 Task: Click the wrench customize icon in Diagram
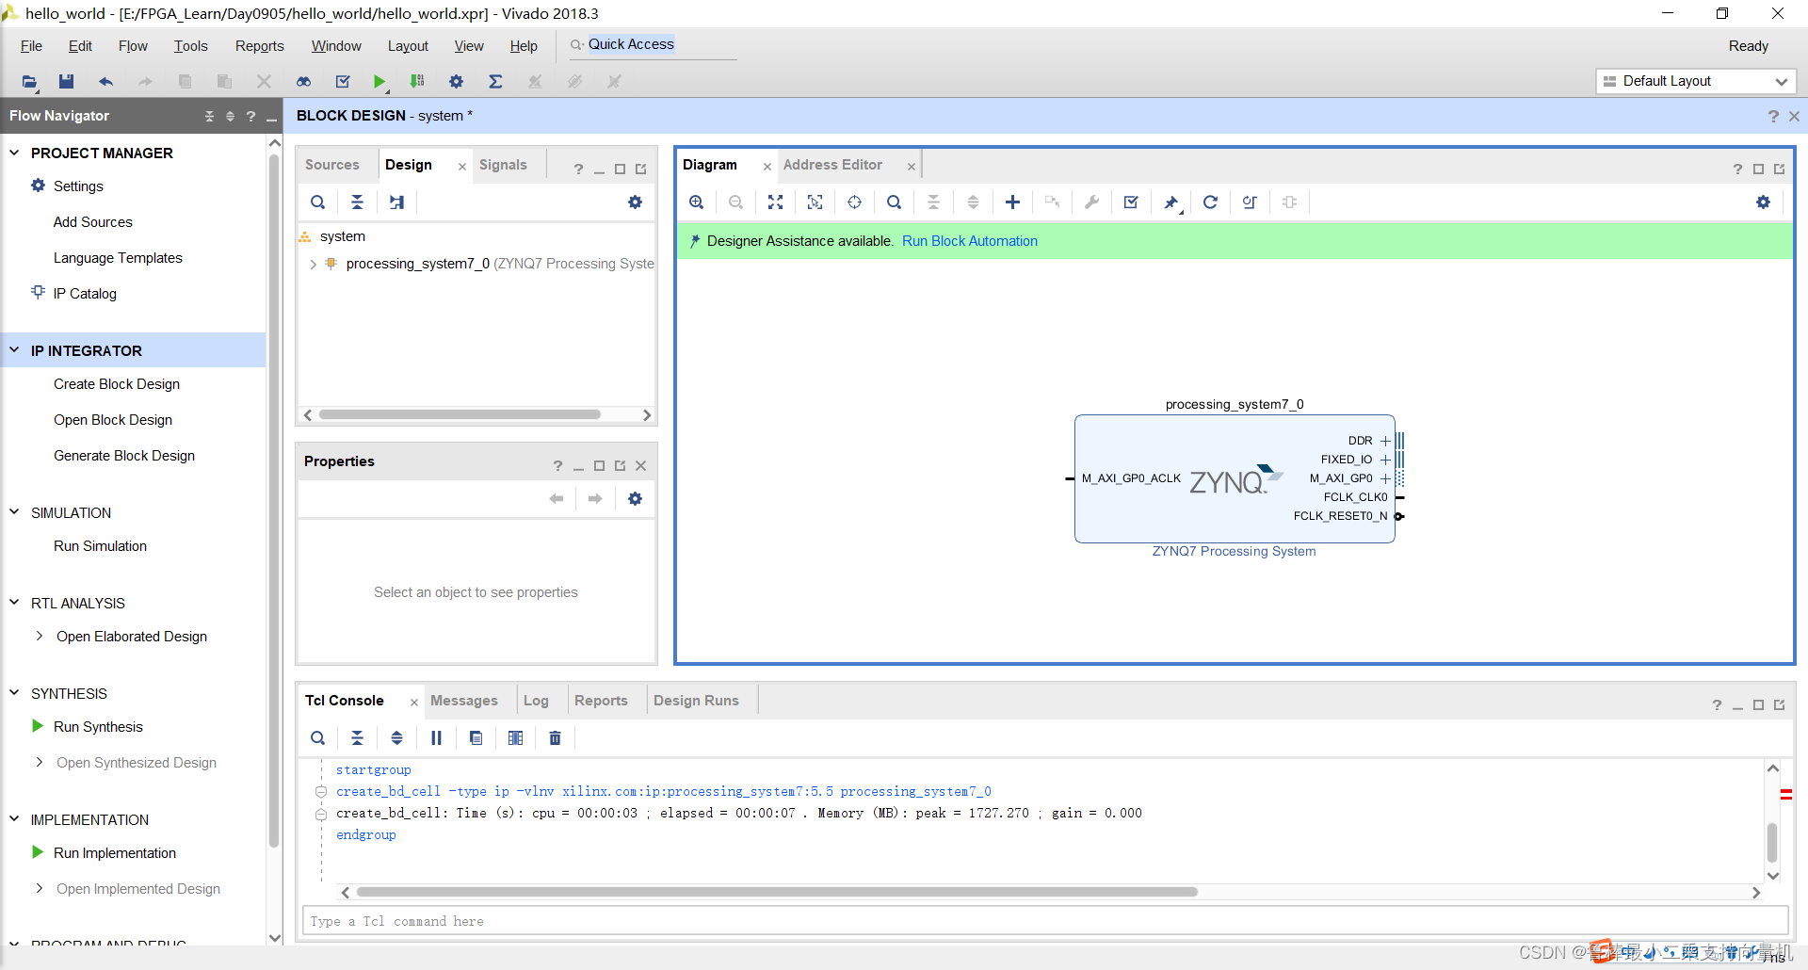tap(1091, 202)
